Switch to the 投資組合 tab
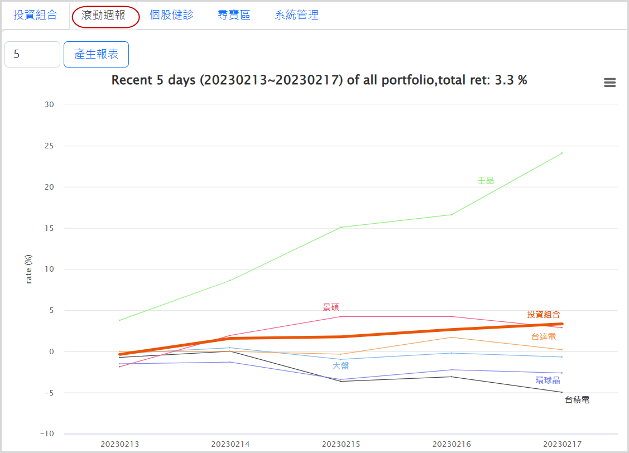Screen dimensions: 629x453 coord(35,15)
